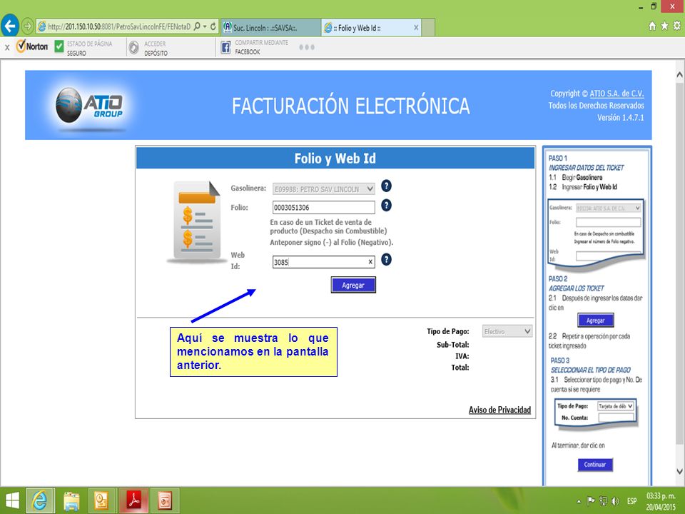Open the volume speaker tray icon
Screen dimensions: 685x514
pos(615,501)
